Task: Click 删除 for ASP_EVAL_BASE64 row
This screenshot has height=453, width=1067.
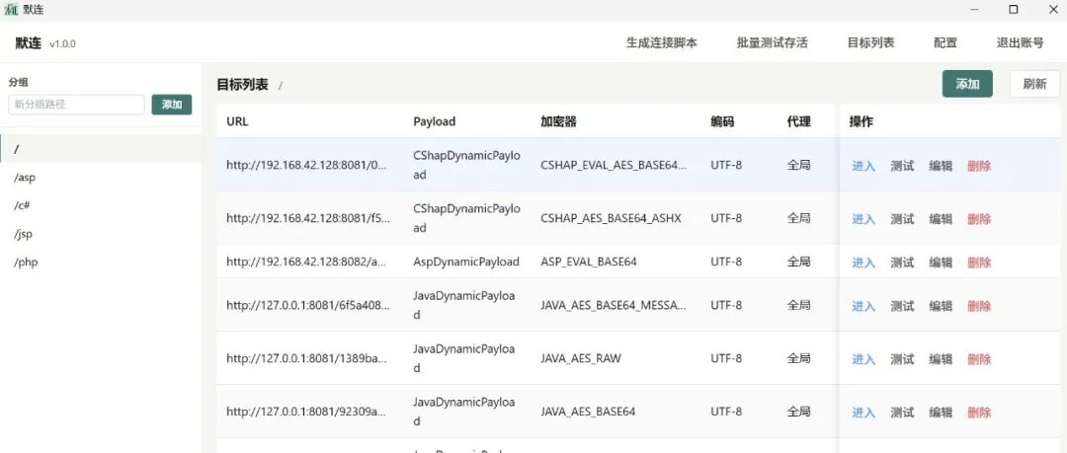Action: 979,263
